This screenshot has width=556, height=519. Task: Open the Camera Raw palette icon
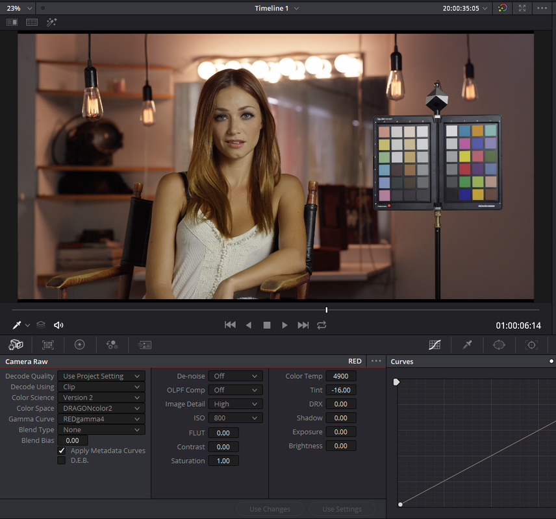tap(16, 344)
